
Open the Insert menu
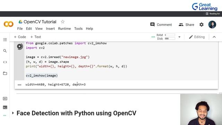click(x=50, y=28)
